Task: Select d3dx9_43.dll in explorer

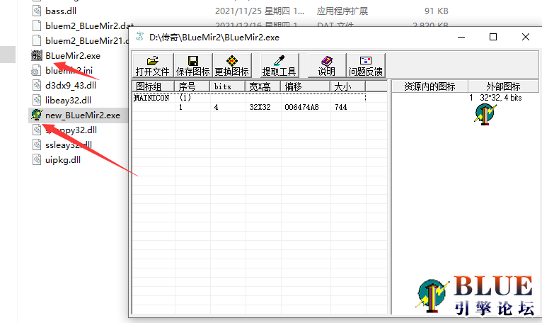Action: 71,86
